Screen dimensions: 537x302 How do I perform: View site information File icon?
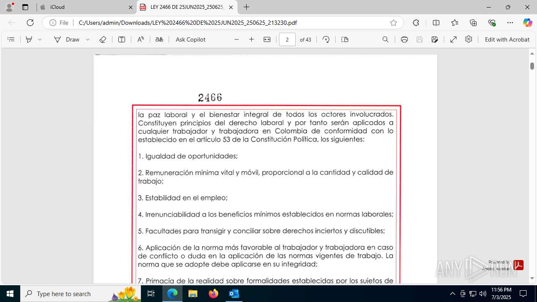tap(59, 23)
